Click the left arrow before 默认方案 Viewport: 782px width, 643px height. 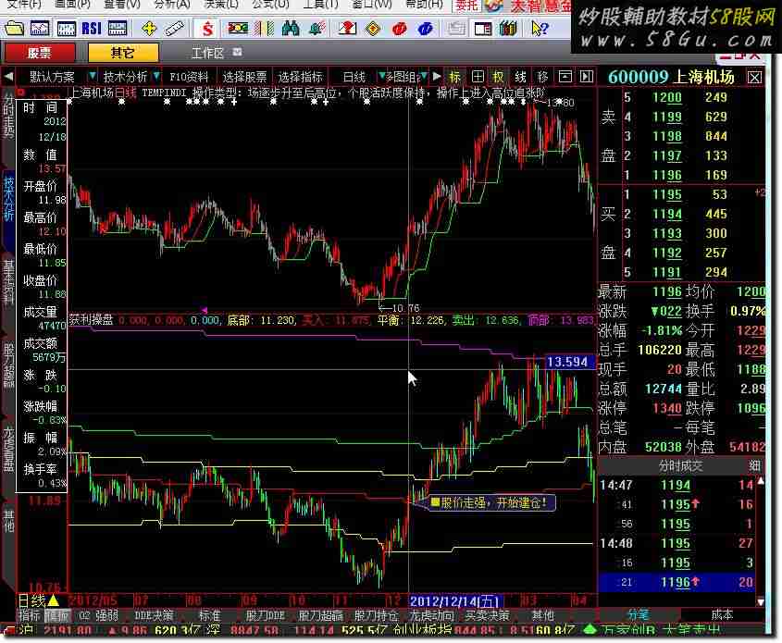(8, 77)
